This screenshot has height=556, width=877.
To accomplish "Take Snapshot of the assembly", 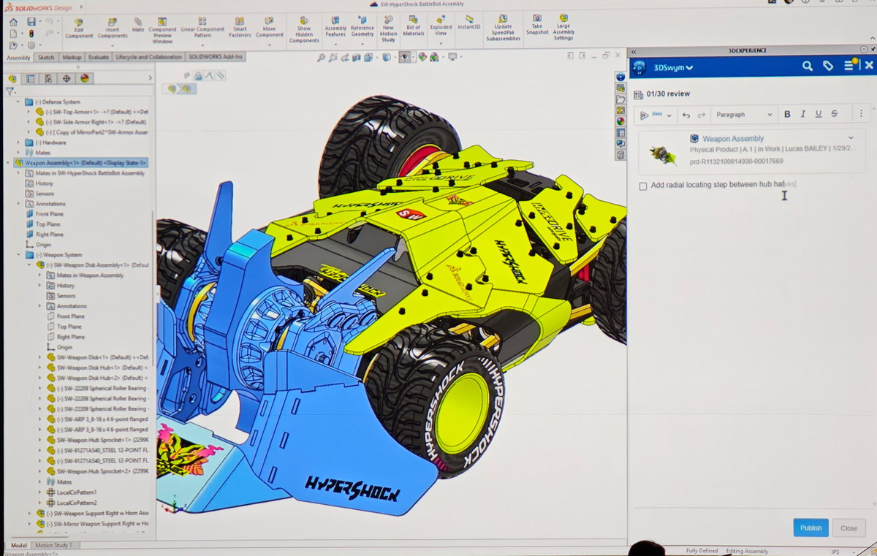I will tap(537, 26).
